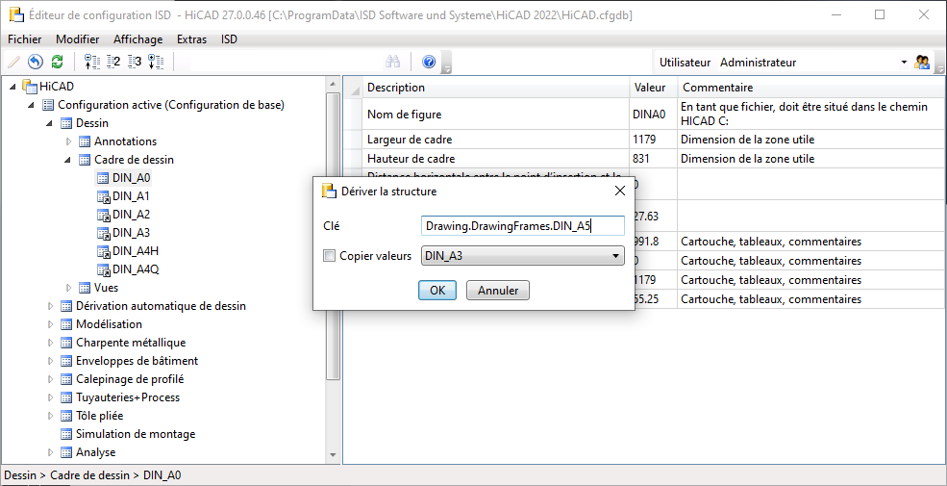
Task: Open help with the blue question mark icon
Action: (x=429, y=62)
